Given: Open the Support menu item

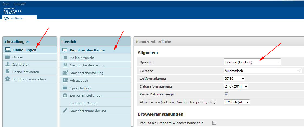Looking at the screenshot, I should [19, 4].
